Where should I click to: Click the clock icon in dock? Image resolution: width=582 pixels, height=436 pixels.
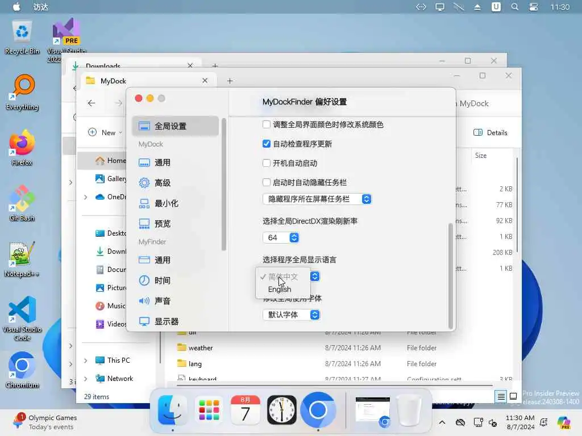282,410
